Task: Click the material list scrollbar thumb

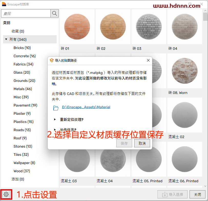Action: point(205,17)
